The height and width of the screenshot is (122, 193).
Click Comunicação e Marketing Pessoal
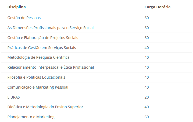pyautogui.click(x=38, y=87)
